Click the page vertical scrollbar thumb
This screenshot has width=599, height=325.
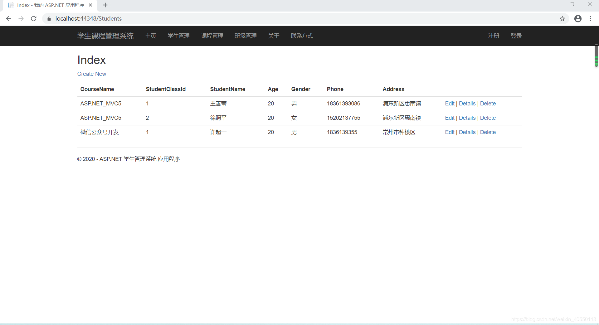tap(596, 56)
